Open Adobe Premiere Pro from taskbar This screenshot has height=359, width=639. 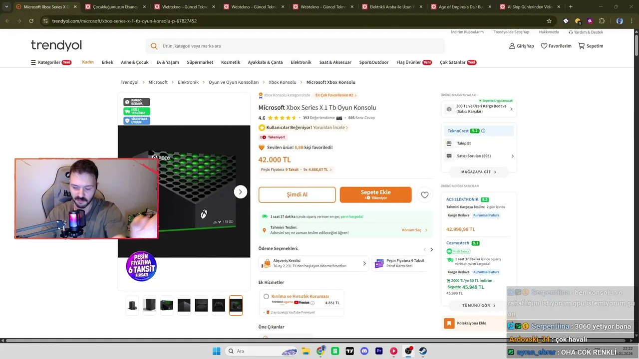[379, 351]
